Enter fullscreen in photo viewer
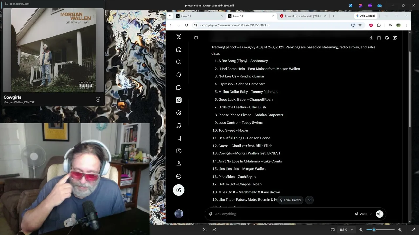The width and height of the screenshot is (419, 235). click(413, 230)
